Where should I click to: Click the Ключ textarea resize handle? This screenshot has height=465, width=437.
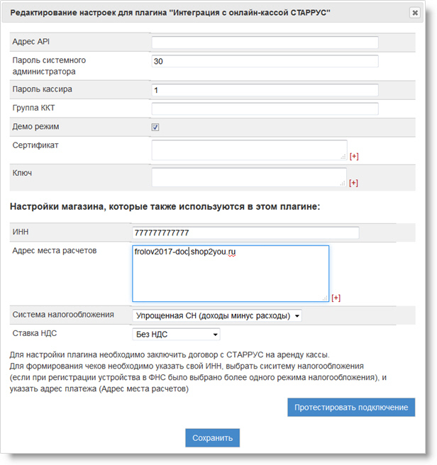pyautogui.click(x=343, y=184)
